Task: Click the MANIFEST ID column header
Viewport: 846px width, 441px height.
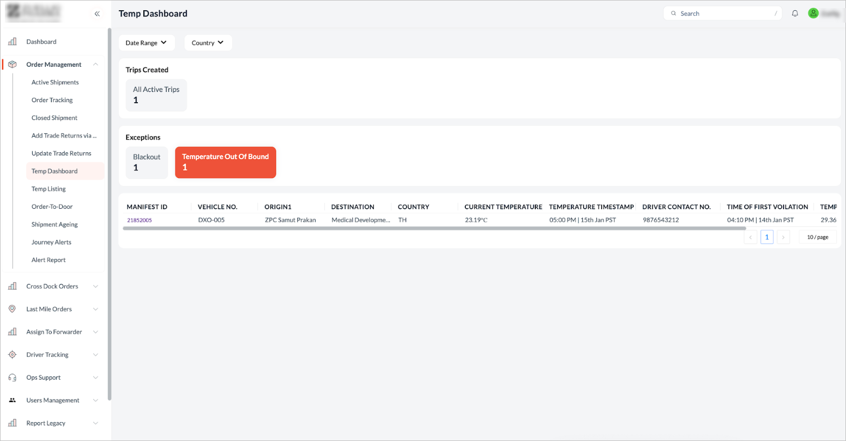Action: tap(147, 207)
